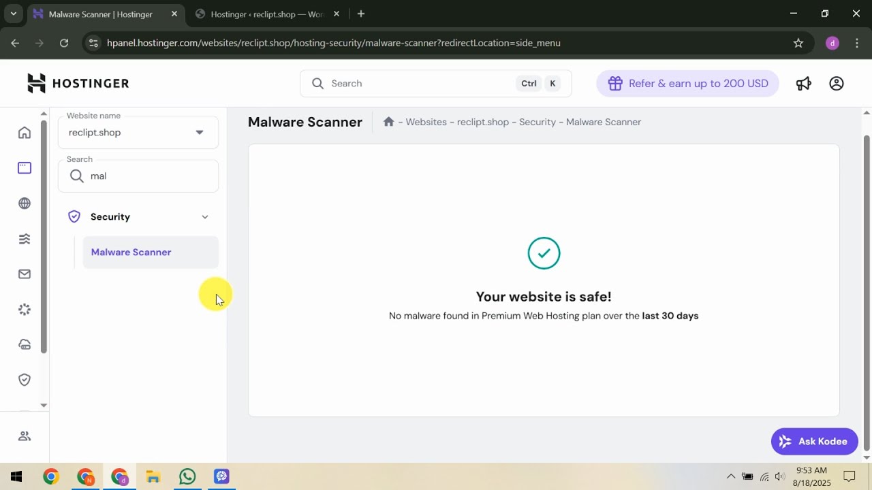Screen dimensions: 872x490
Task: Click the battery icon in system tray
Action: 747,476
